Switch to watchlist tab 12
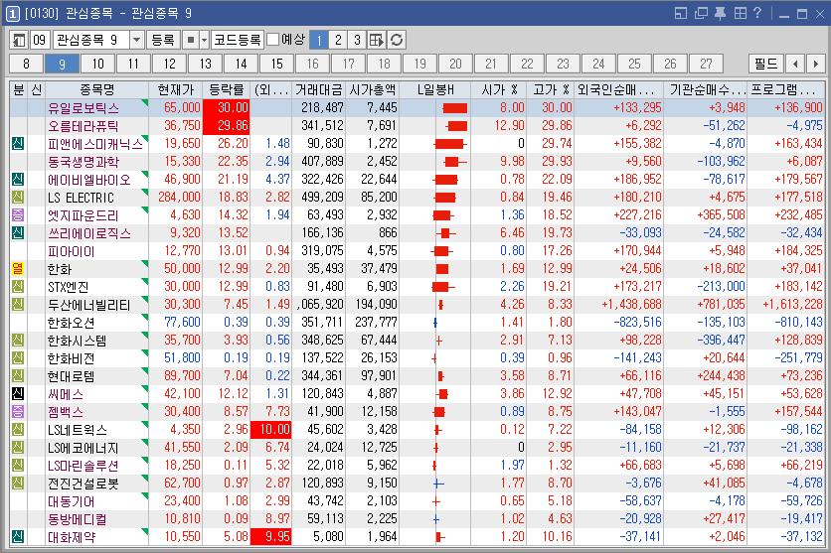Screen dimensions: 831x553 (170, 64)
